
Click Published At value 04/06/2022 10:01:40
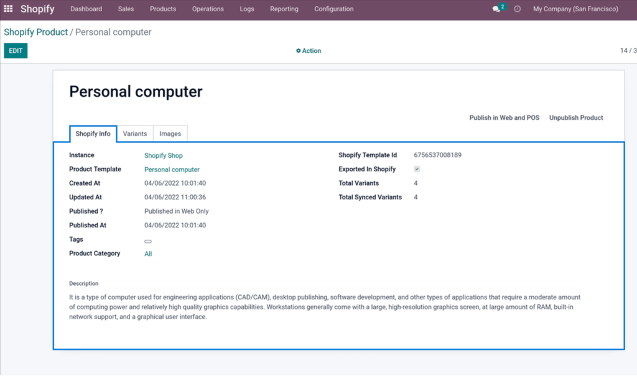[175, 225]
